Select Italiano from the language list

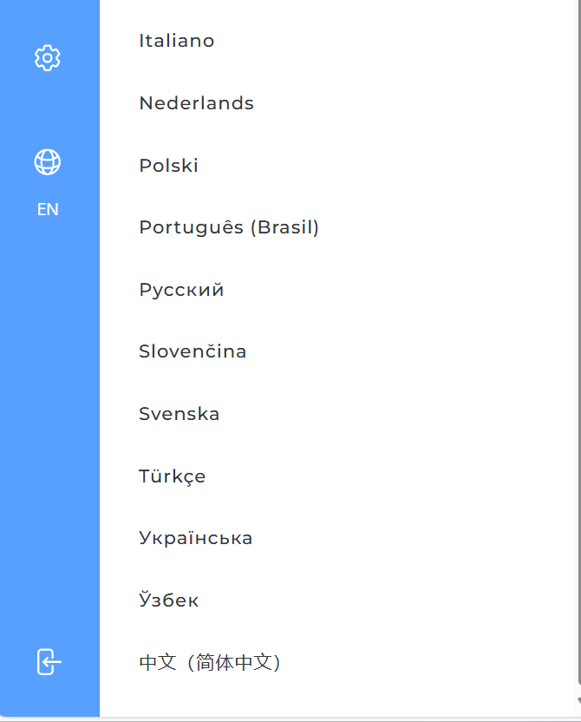click(177, 41)
